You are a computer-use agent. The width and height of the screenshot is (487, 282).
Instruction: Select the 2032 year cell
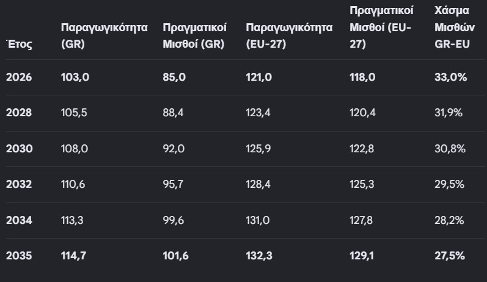(19, 184)
